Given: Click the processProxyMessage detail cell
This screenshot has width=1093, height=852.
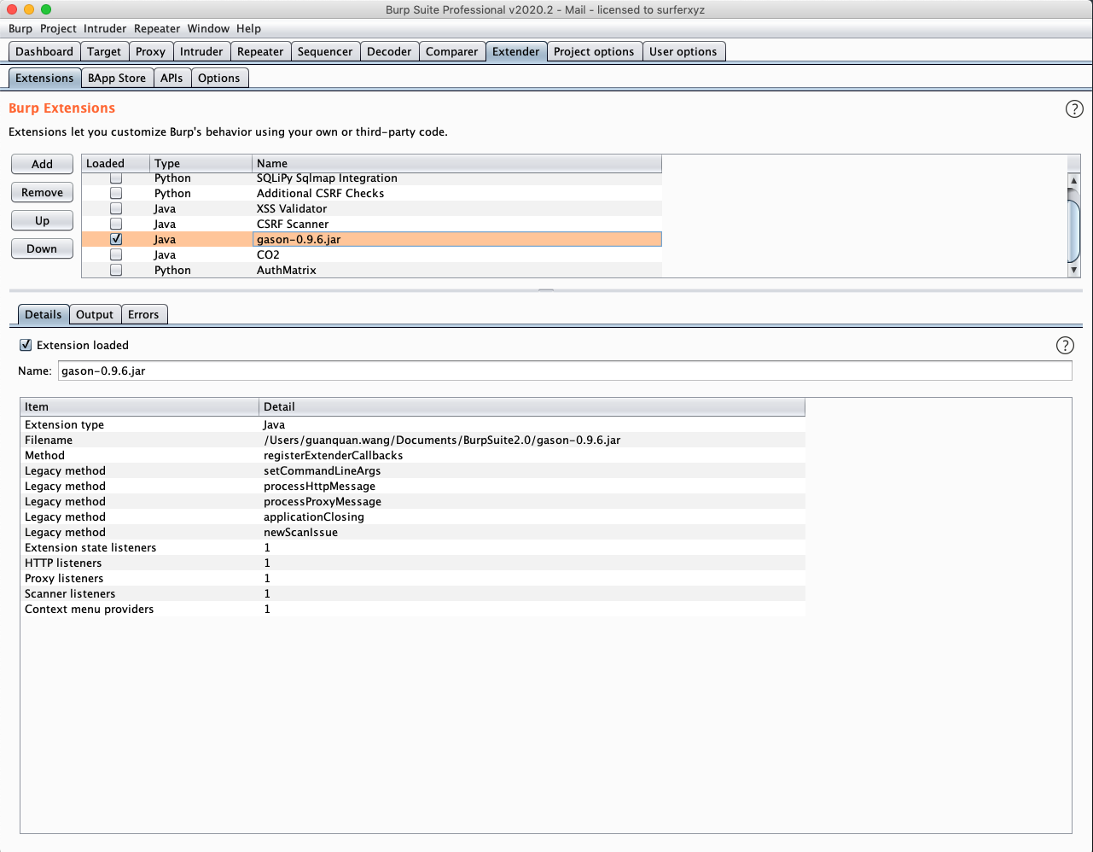Looking at the screenshot, I should pos(532,502).
